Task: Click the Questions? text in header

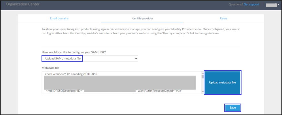Action: click(235, 5)
